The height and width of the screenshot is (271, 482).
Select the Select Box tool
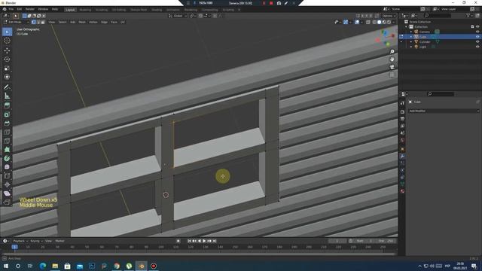(7, 32)
